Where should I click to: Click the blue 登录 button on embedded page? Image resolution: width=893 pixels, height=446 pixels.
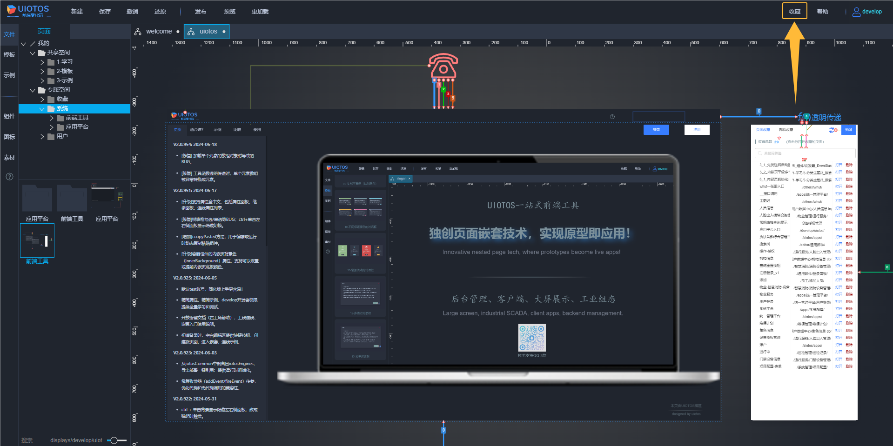(x=656, y=130)
